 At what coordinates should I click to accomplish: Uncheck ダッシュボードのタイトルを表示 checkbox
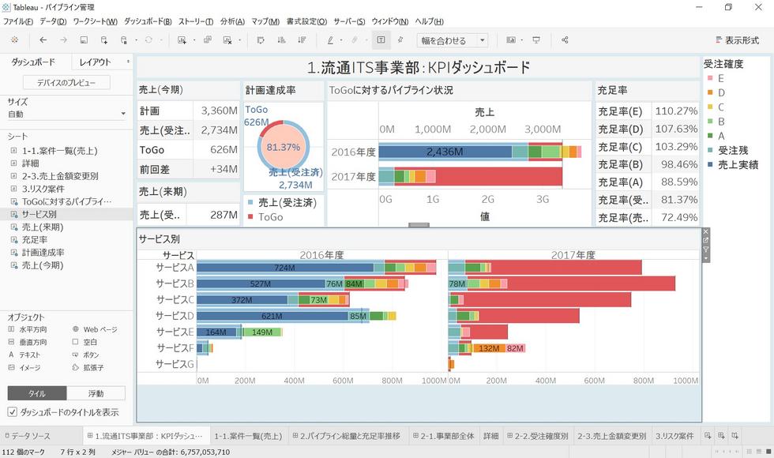click(x=13, y=412)
